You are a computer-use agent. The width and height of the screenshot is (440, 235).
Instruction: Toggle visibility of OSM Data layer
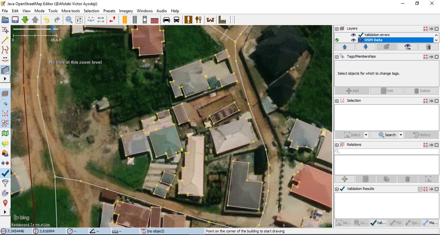[x=353, y=40]
